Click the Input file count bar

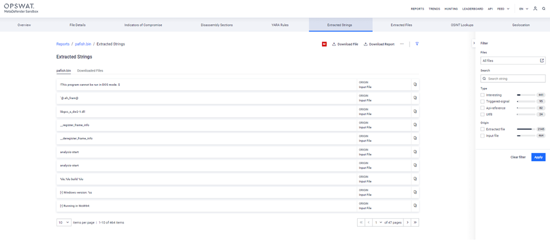point(526,135)
